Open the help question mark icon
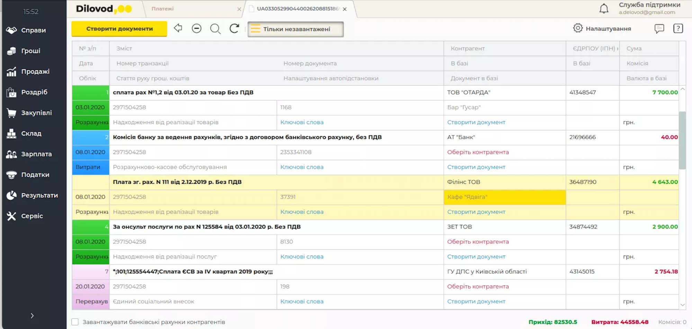This screenshot has width=692, height=329. pyautogui.click(x=678, y=28)
